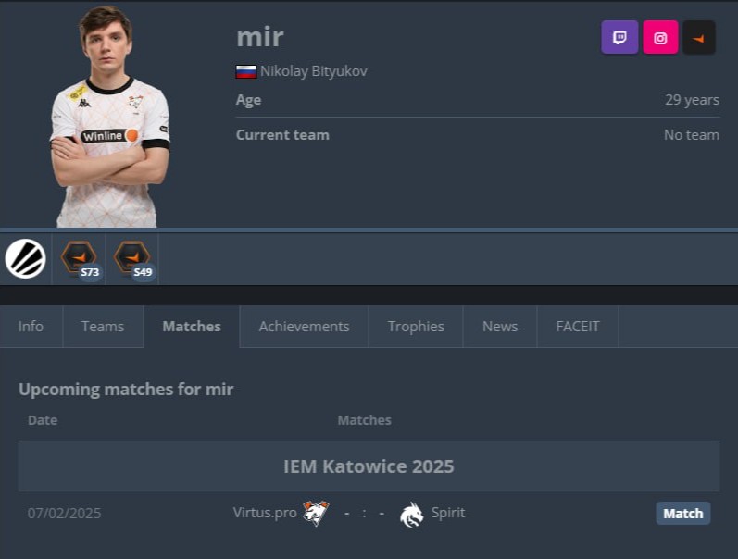Switch to the Teams tab
This screenshot has width=738, height=559.
pos(103,326)
